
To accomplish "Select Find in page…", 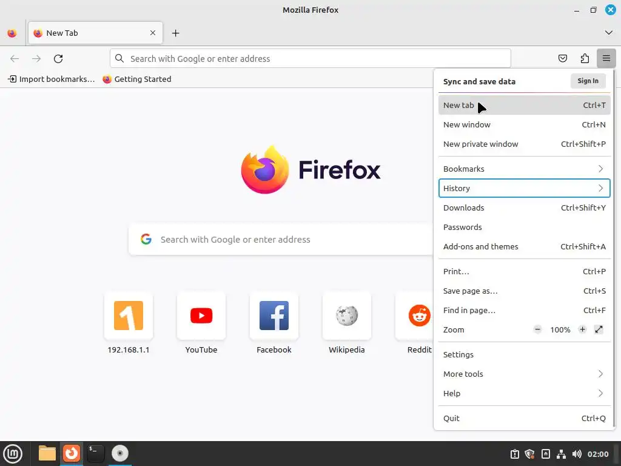I will pos(524,310).
